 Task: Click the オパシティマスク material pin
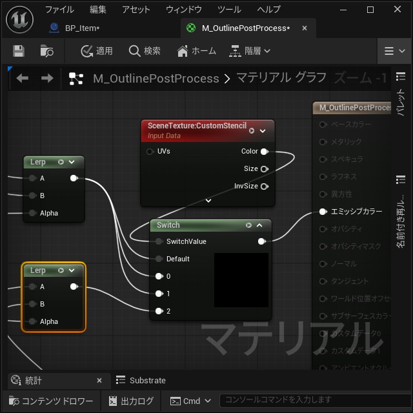[x=323, y=247]
